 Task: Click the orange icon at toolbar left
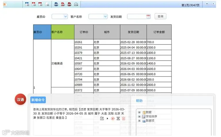click(x=5, y=4)
